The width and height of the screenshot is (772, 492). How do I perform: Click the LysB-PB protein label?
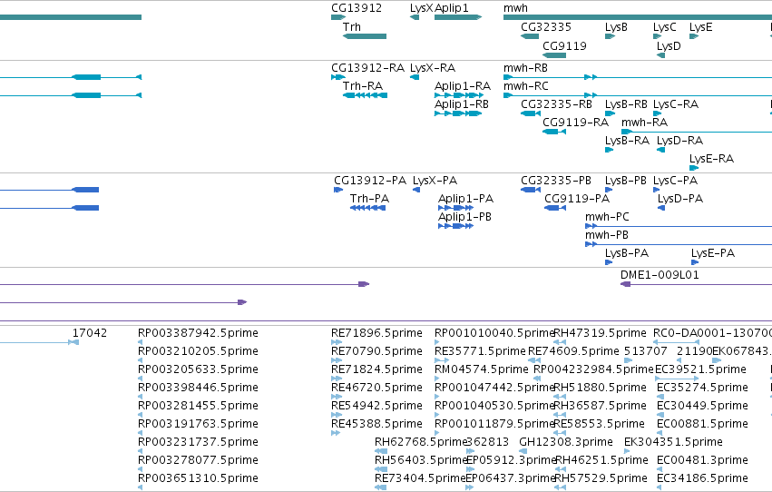[x=626, y=181]
